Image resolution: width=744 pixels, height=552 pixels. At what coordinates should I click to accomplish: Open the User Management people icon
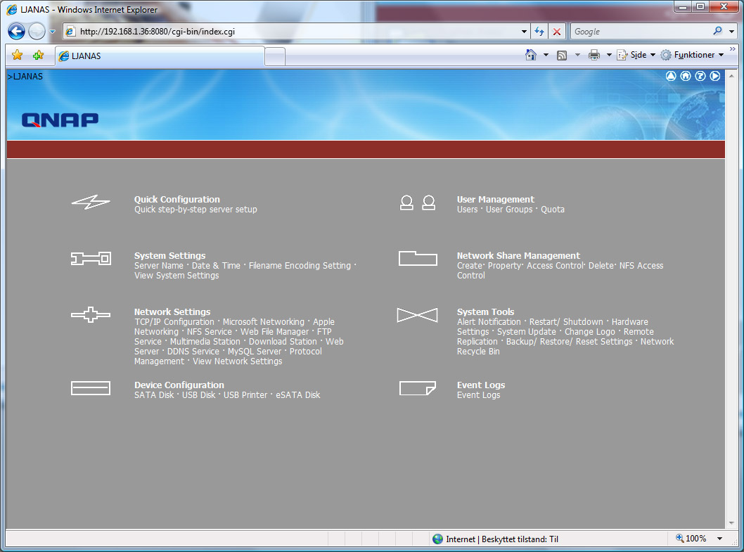tap(417, 203)
